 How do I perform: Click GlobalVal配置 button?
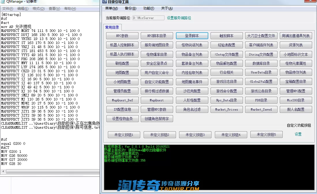(x=261, y=82)
